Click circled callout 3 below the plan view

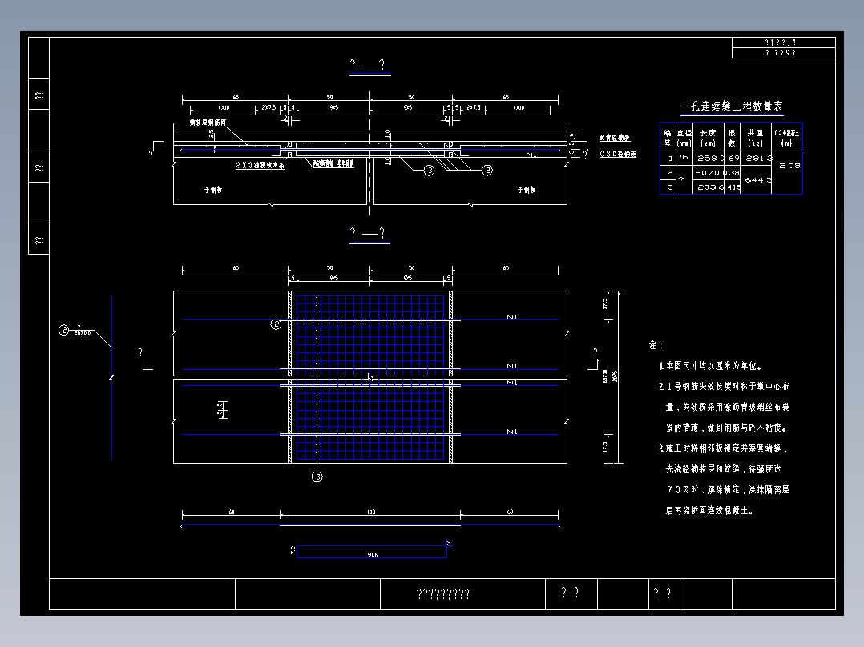point(317,477)
